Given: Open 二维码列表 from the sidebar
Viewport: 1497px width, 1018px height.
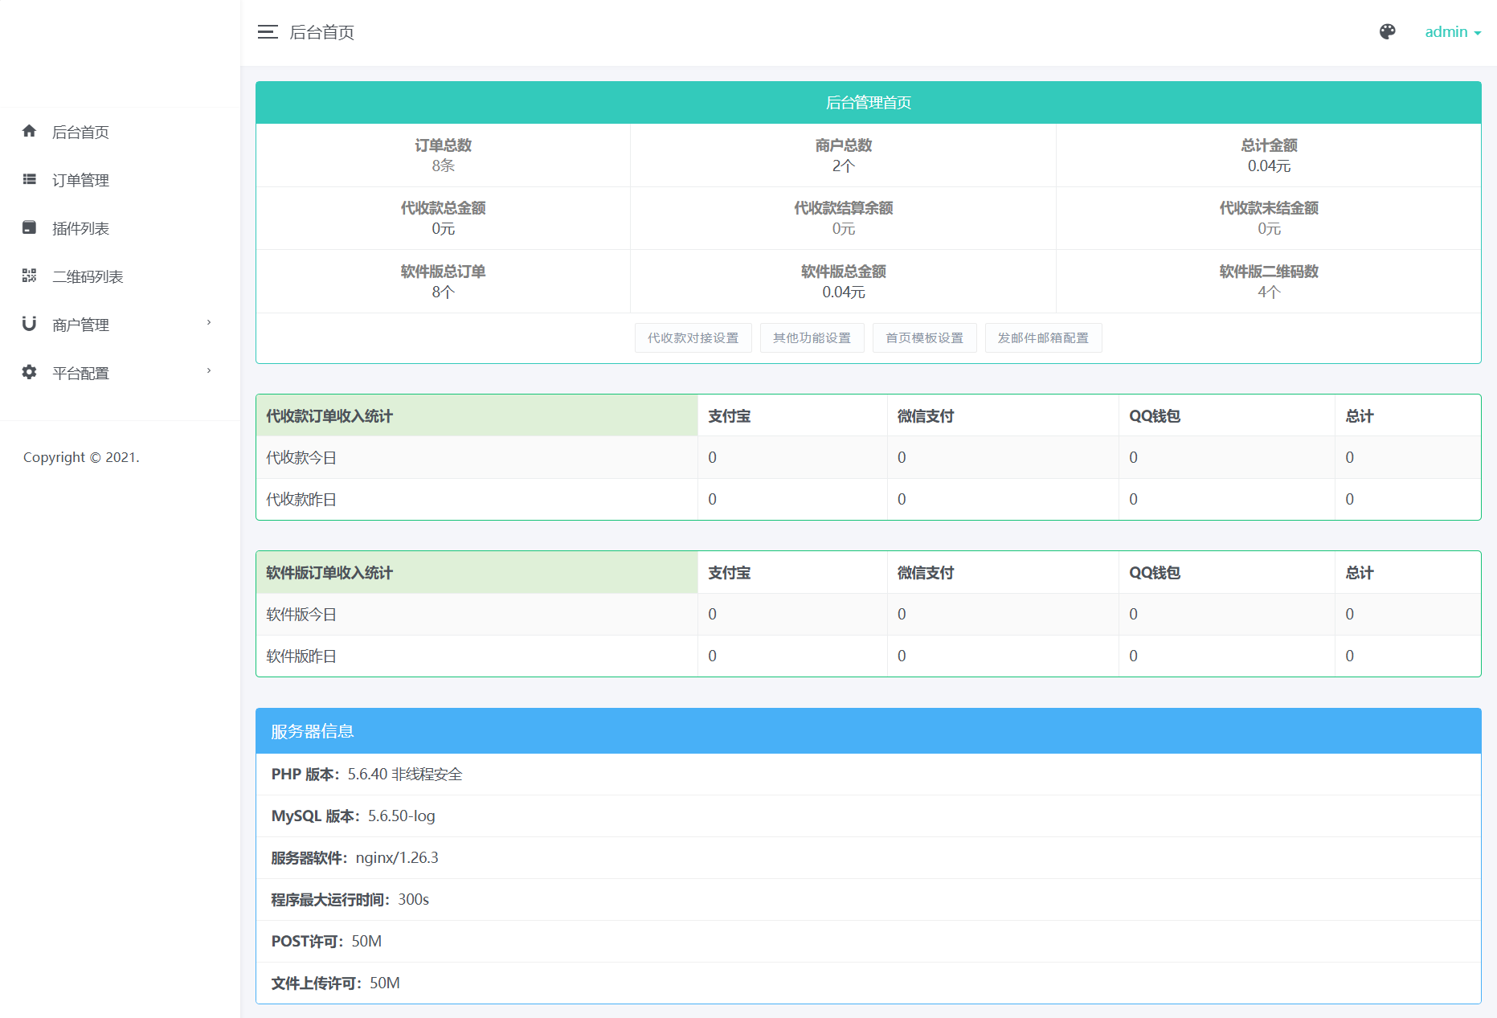Looking at the screenshot, I should click(88, 276).
